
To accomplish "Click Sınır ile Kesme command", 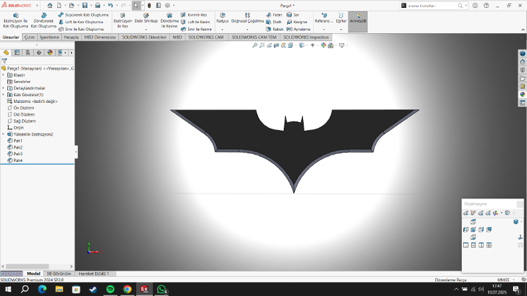I will coord(196,29).
